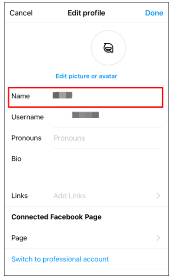
Task: Click the Pronouns label
Action: coord(26,138)
